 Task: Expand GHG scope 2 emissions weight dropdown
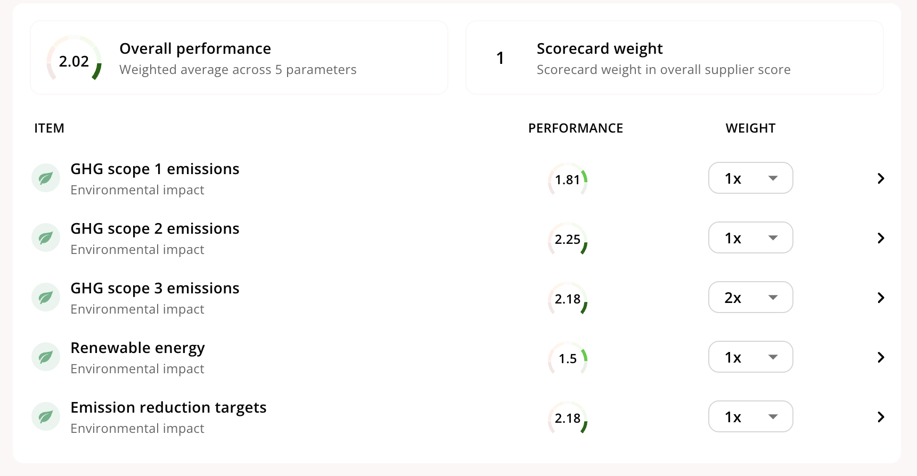point(750,237)
